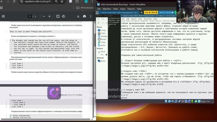Image resolution: width=217 pixels, height=122 pixels.
Task: Open the text editor File menu
Action: pos(123,19)
